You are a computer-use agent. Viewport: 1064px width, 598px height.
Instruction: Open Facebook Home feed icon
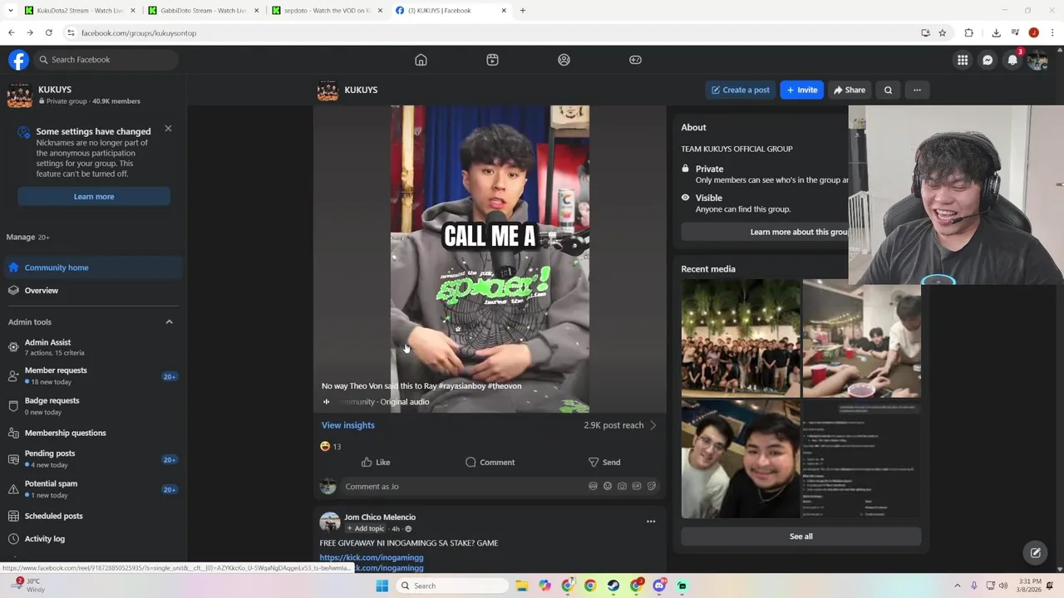(421, 60)
